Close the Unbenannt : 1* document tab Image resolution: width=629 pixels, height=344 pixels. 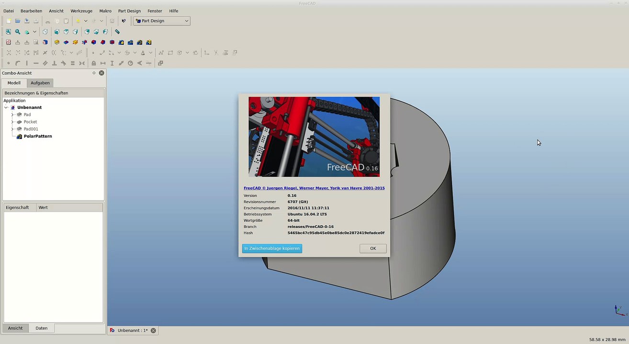[153, 331]
